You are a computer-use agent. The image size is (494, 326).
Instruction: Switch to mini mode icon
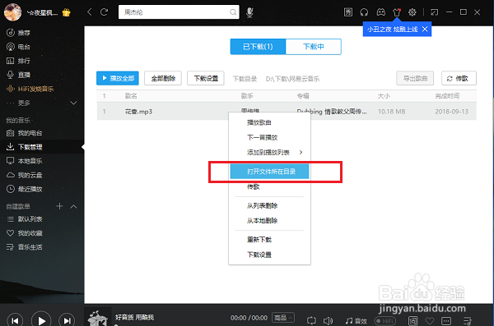pos(435,12)
